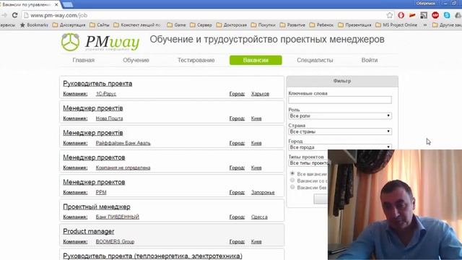Open the Менеджер проектов vacancy for PPM
The width and height of the screenshot is (462, 260).
(94, 182)
